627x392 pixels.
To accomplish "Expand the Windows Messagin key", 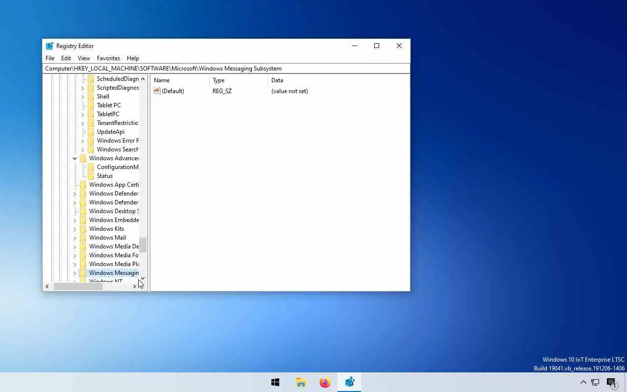I will (75, 273).
